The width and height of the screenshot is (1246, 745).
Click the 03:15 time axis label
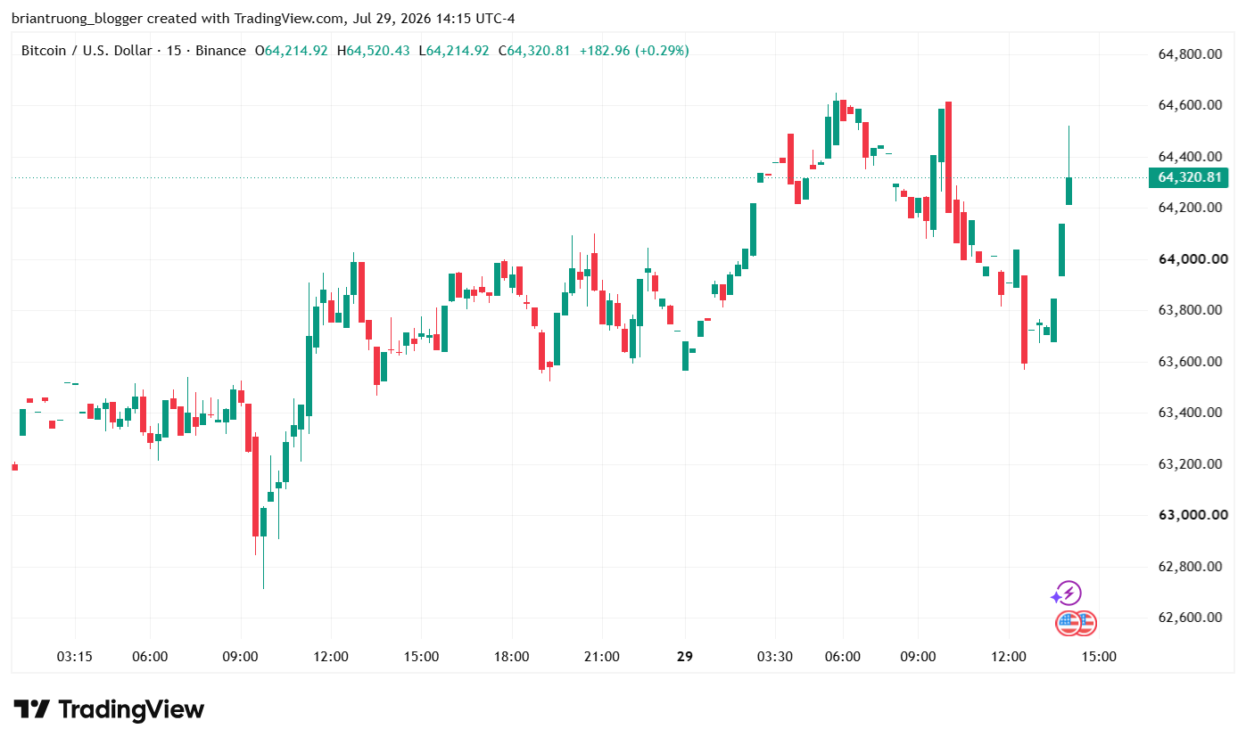75,657
